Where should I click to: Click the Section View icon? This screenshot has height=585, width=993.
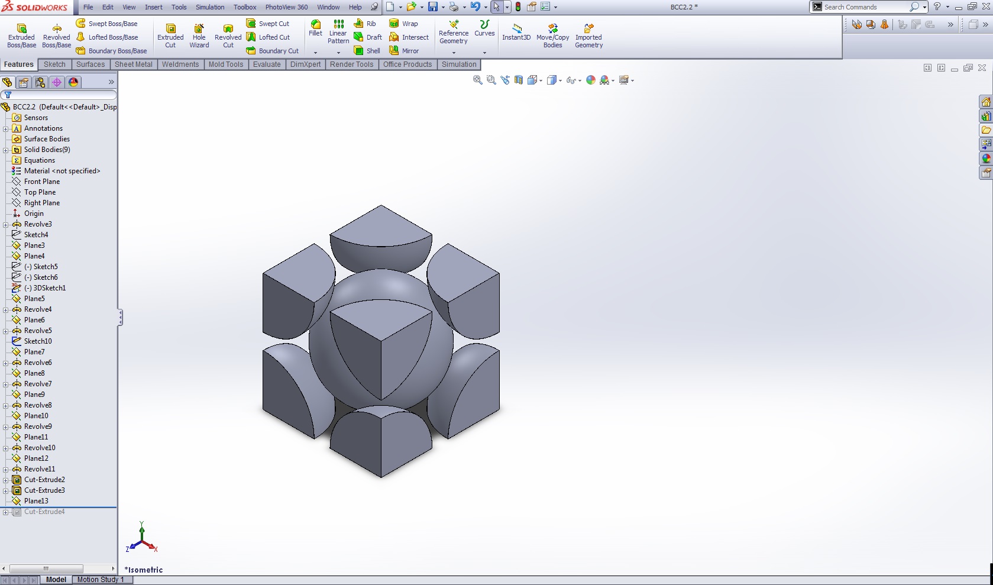click(x=519, y=80)
